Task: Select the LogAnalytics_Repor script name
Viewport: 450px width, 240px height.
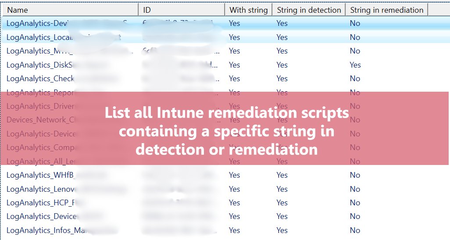Action: (x=40, y=93)
